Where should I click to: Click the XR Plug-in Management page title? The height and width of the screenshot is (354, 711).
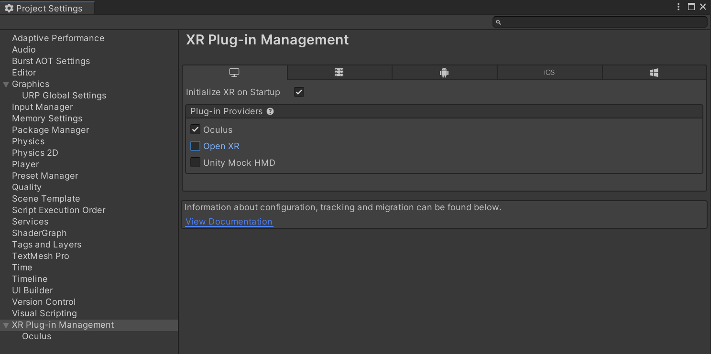point(267,40)
